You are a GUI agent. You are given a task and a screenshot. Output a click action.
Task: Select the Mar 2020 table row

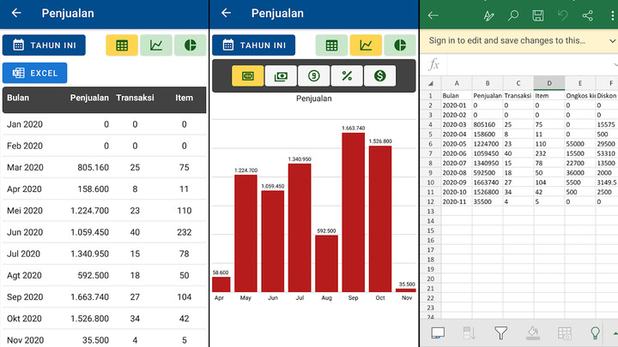click(104, 167)
